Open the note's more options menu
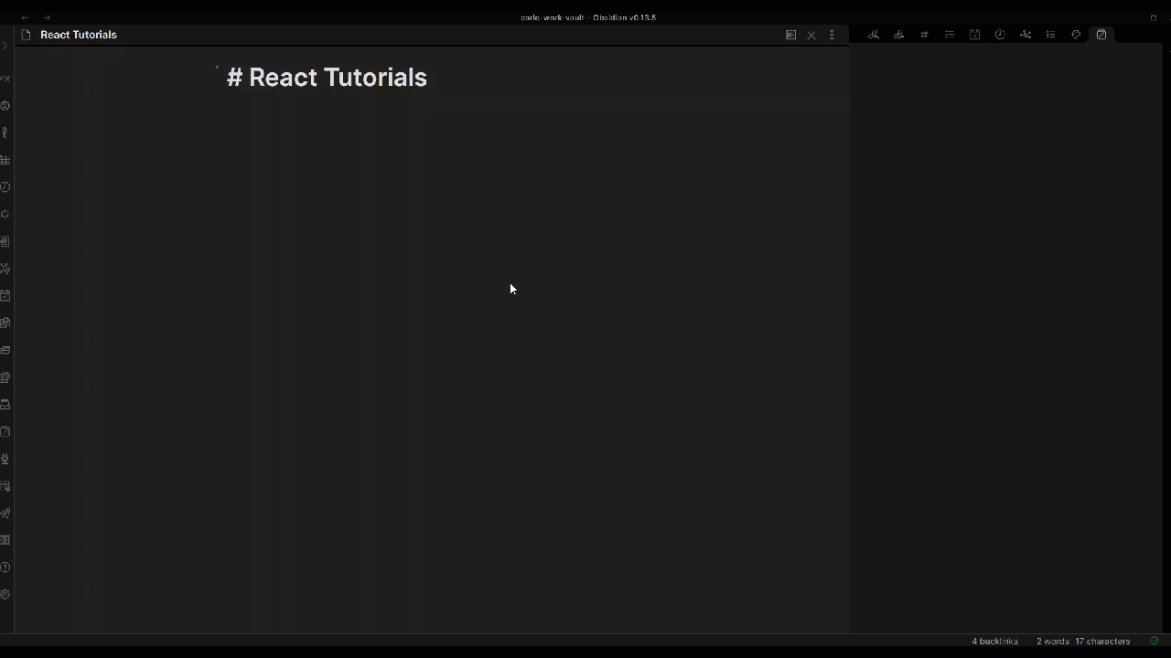1171x658 pixels. click(x=832, y=35)
